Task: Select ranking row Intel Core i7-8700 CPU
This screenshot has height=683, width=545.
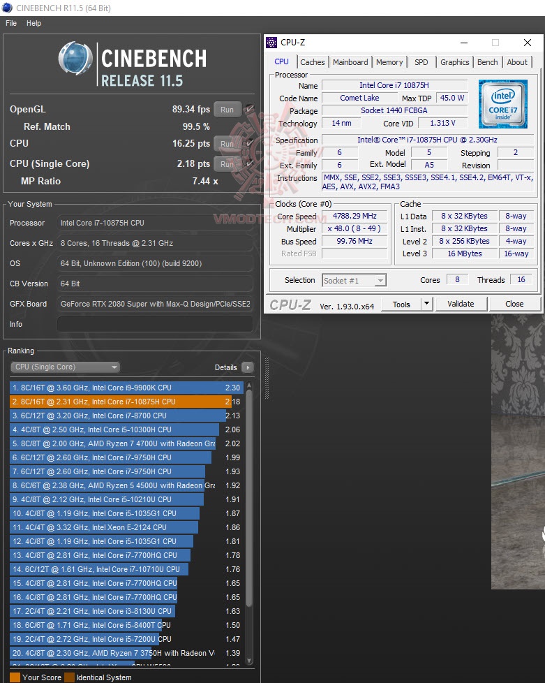Action: pos(126,416)
